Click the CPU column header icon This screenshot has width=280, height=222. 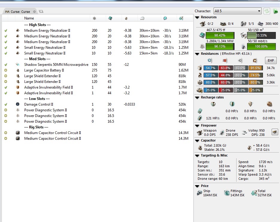tap(110, 18)
